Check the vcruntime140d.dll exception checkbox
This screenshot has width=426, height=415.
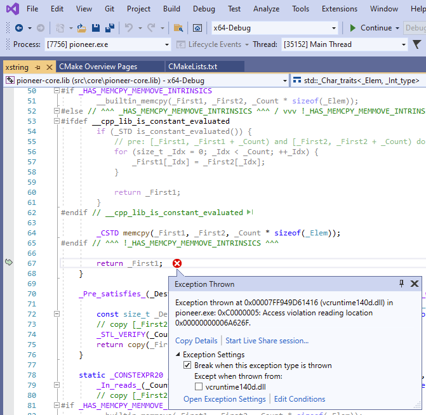click(199, 386)
